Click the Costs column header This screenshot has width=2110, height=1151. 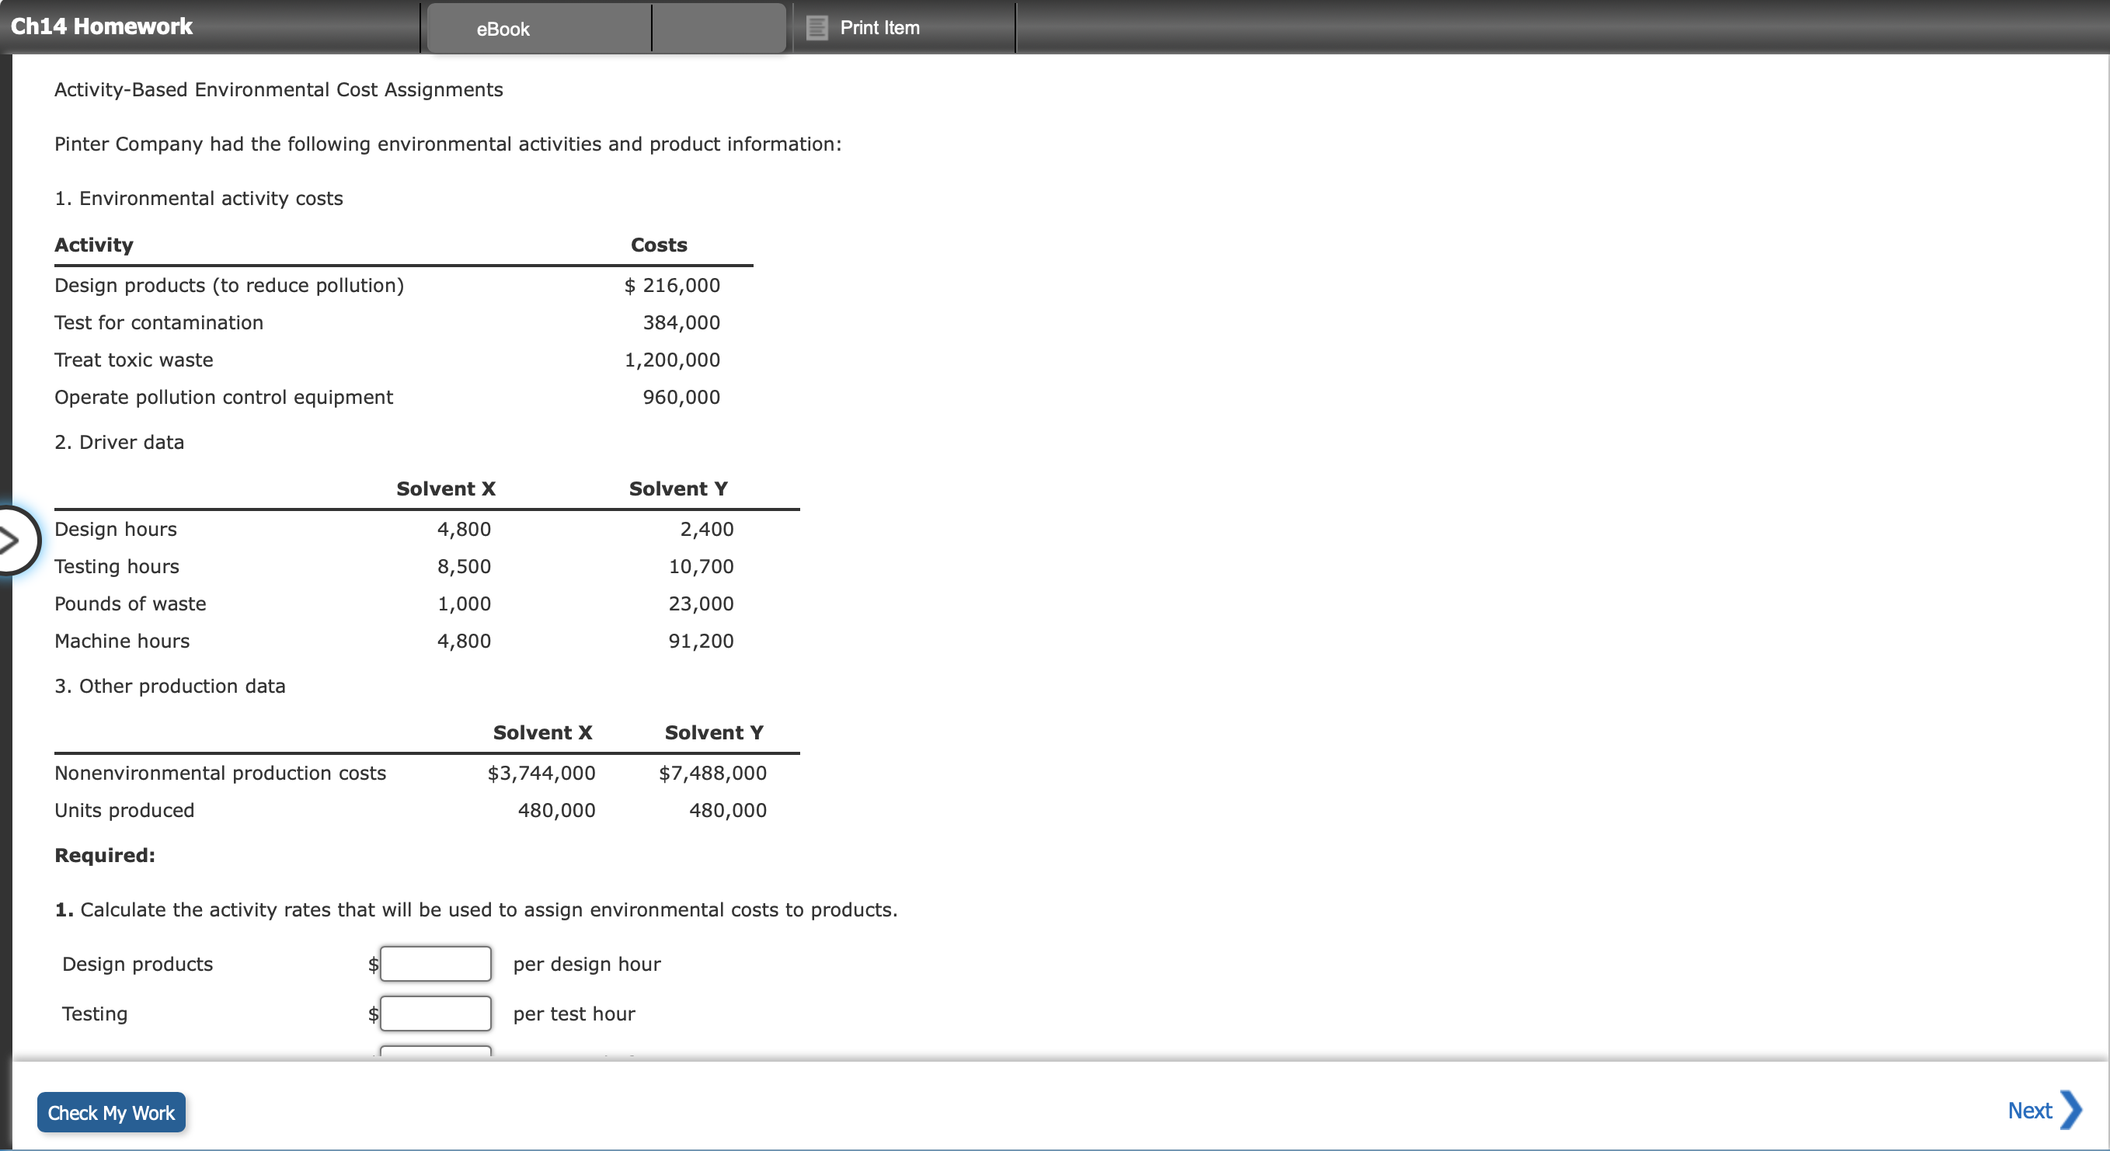pos(658,244)
